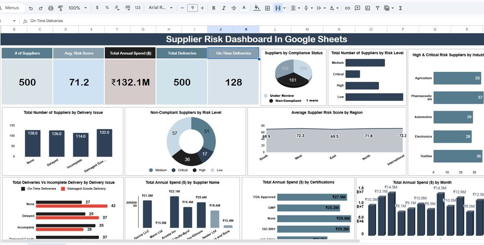Activate the paint format tool
The image size is (484, 245).
[x=60, y=8]
